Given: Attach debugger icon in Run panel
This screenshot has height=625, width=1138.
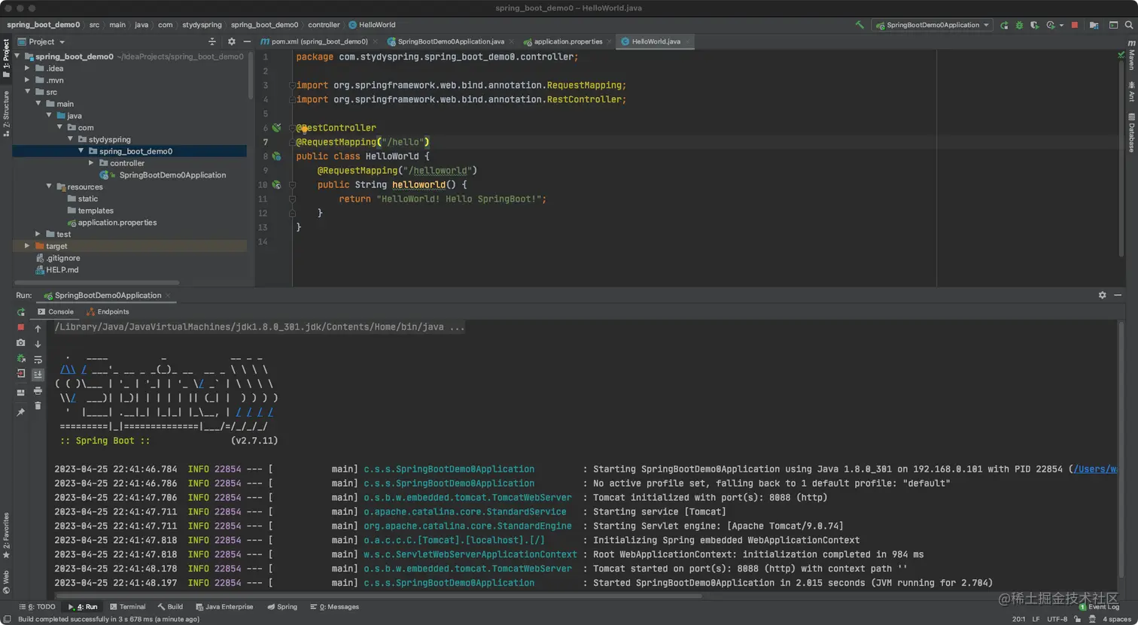Looking at the screenshot, I should tap(21, 359).
